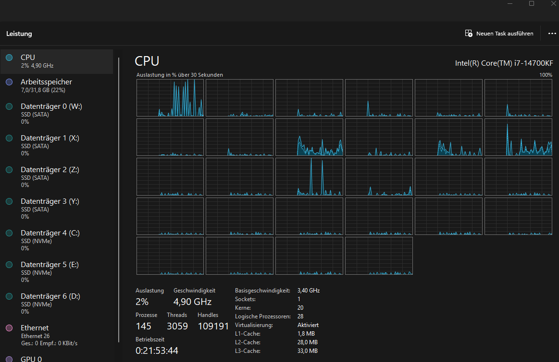Click the Intel(R) Core(TM) i7-14700KF label

[504, 63]
